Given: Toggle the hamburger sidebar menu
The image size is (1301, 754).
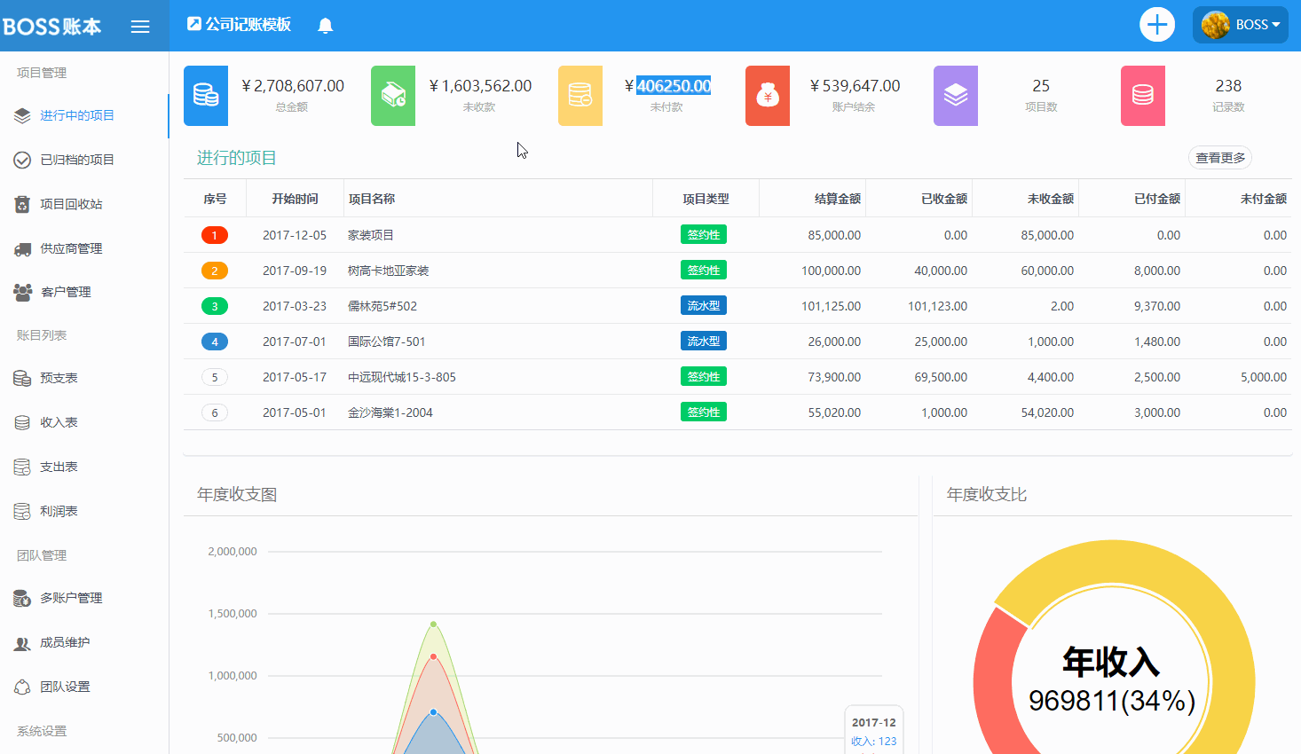Looking at the screenshot, I should click(140, 27).
